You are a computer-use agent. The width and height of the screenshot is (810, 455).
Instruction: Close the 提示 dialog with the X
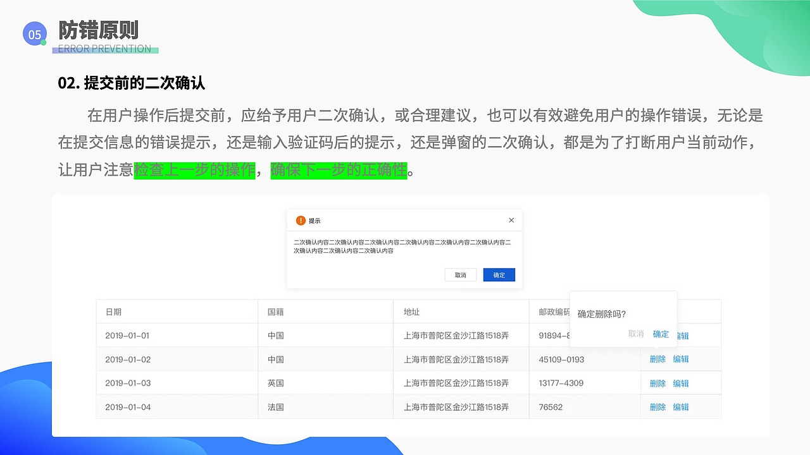point(511,221)
